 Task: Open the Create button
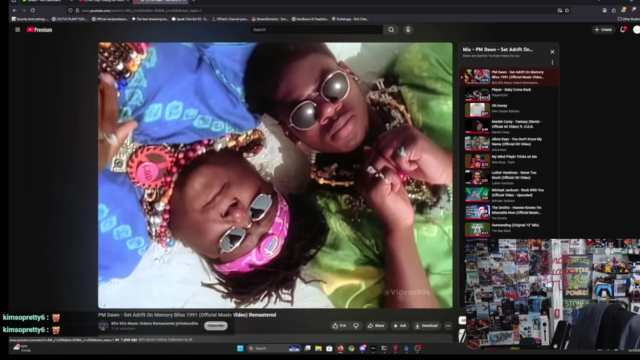(603, 29)
